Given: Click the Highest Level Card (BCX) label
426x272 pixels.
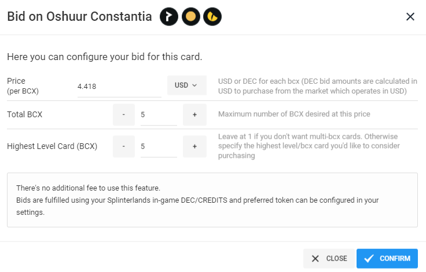Looking at the screenshot, I should coord(52,147).
